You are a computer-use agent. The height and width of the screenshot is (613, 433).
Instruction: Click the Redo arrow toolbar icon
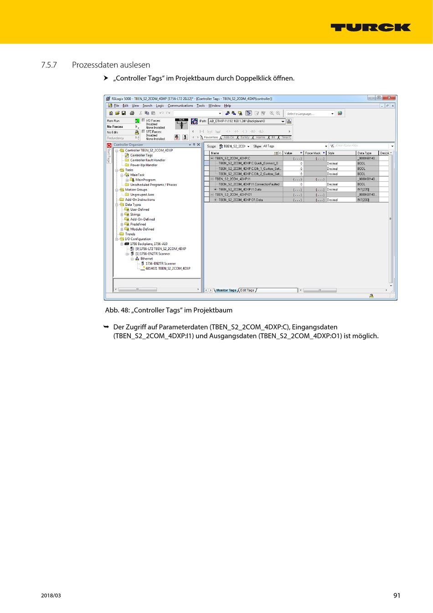pos(168,113)
